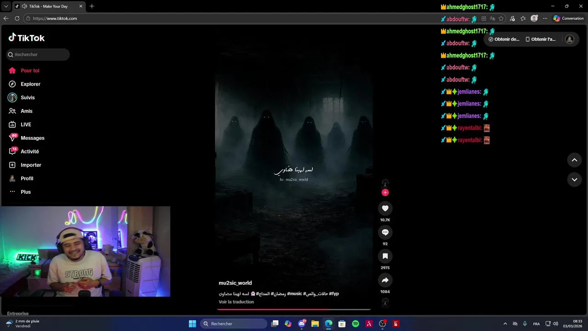Follow the author with the red plus badge
588x331 pixels.
(385, 193)
